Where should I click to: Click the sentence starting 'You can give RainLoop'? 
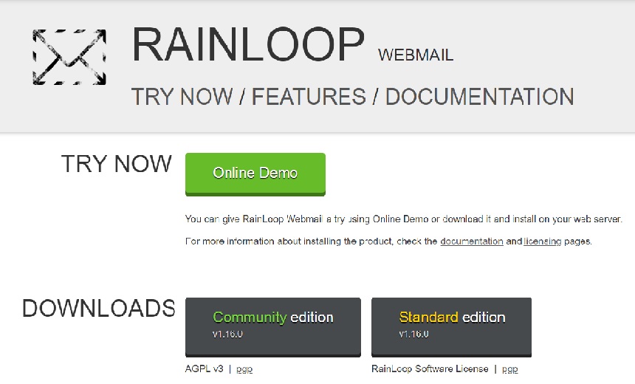click(x=403, y=219)
